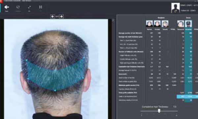Adjust the Cumulative Hair Thickness slider handle
This screenshot has width=198, height=119.
pos(159,111)
